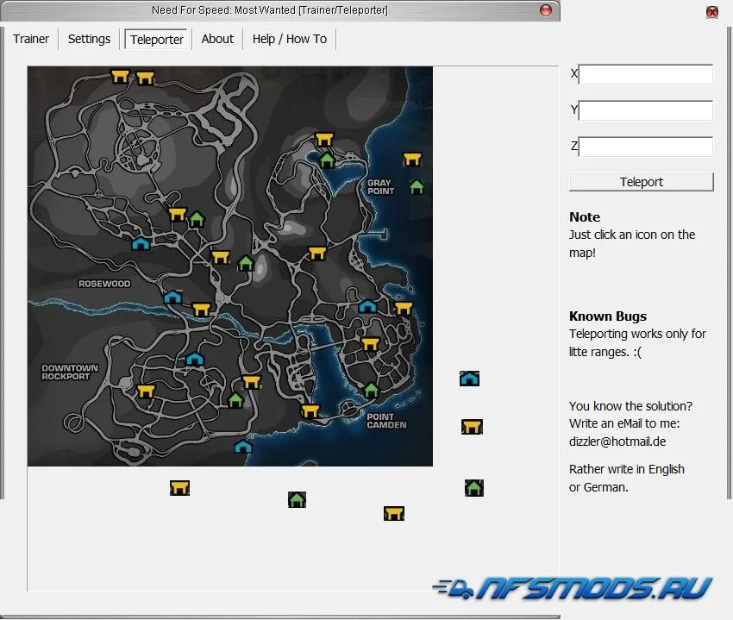Click green house icon on the northern bay
Image resolution: width=733 pixels, height=620 pixels.
click(327, 160)
